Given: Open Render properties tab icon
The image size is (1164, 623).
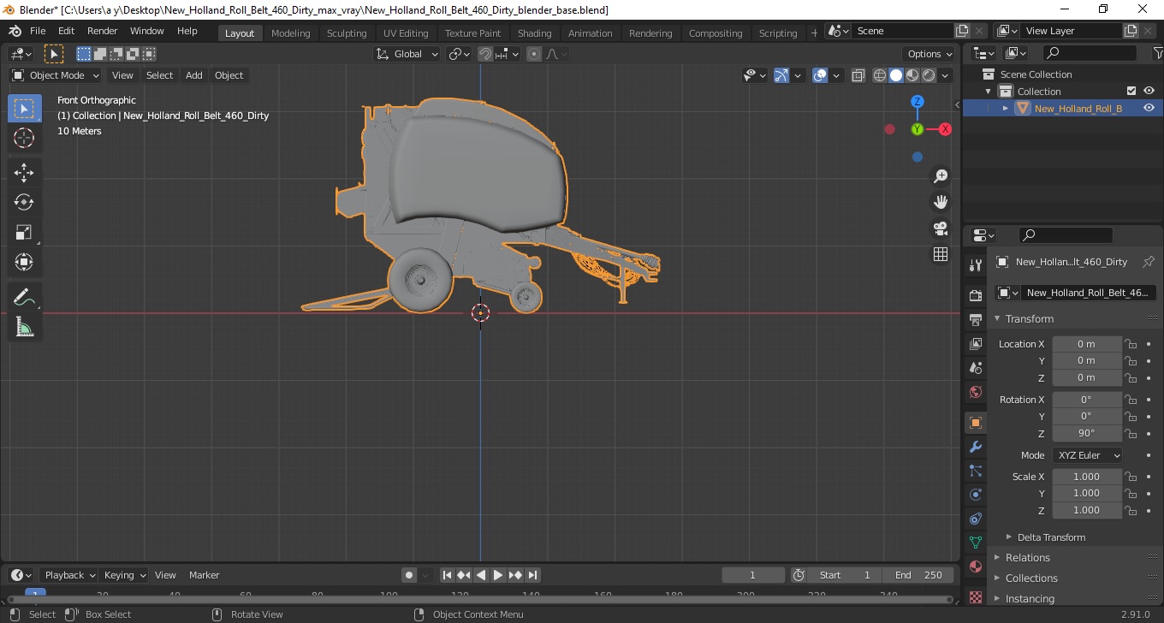Looking at the screenshot, I should click(x=975, y=295).
